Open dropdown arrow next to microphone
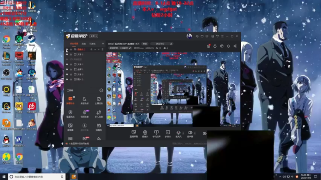The image size is (321, 180). (x=183, y=133)
